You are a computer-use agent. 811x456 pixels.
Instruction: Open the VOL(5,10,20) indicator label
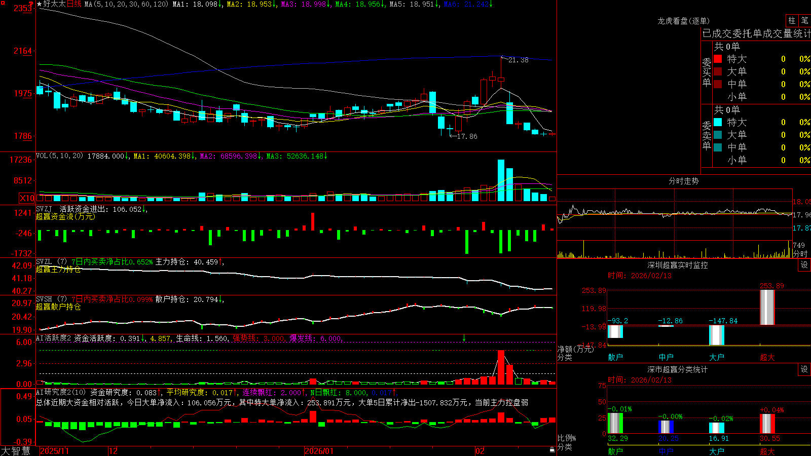tap(59, 156)
